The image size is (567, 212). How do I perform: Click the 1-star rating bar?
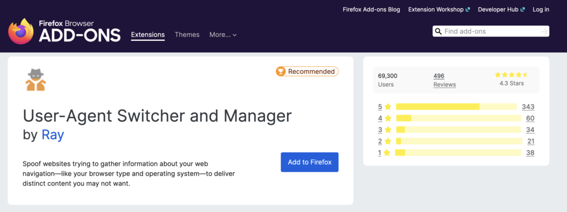pos(458,153)
